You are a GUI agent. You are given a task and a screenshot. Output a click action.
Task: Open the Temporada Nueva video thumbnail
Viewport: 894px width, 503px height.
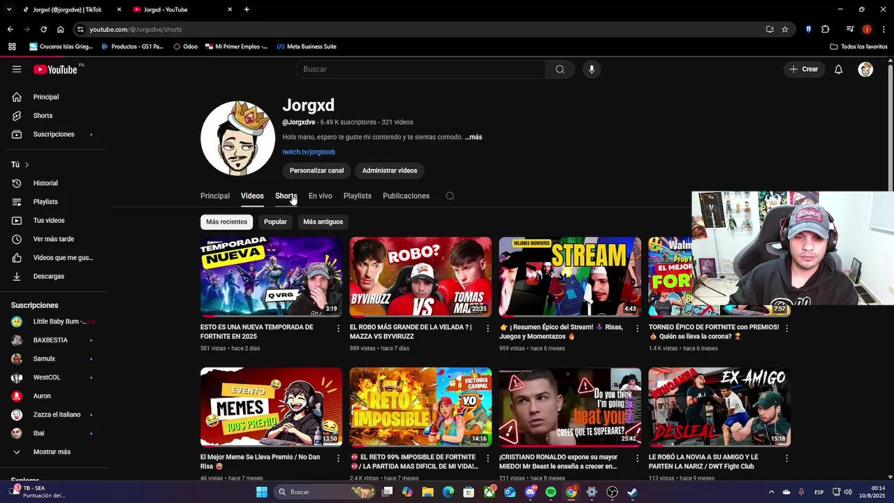pyautogui.click(x=271, y=277)
